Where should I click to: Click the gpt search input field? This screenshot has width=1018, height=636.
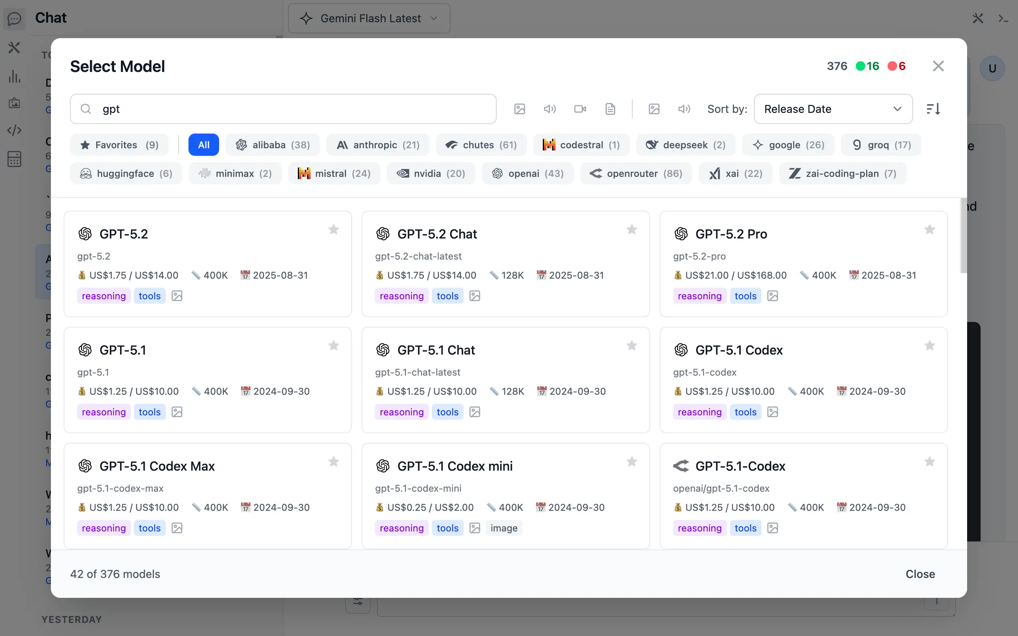283,109
